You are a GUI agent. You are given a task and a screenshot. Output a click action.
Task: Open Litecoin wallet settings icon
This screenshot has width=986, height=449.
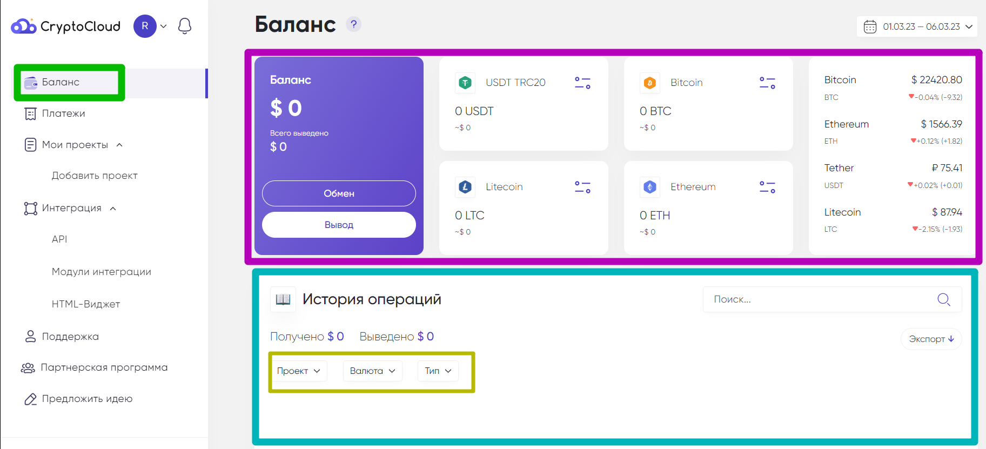click(582, 187)
